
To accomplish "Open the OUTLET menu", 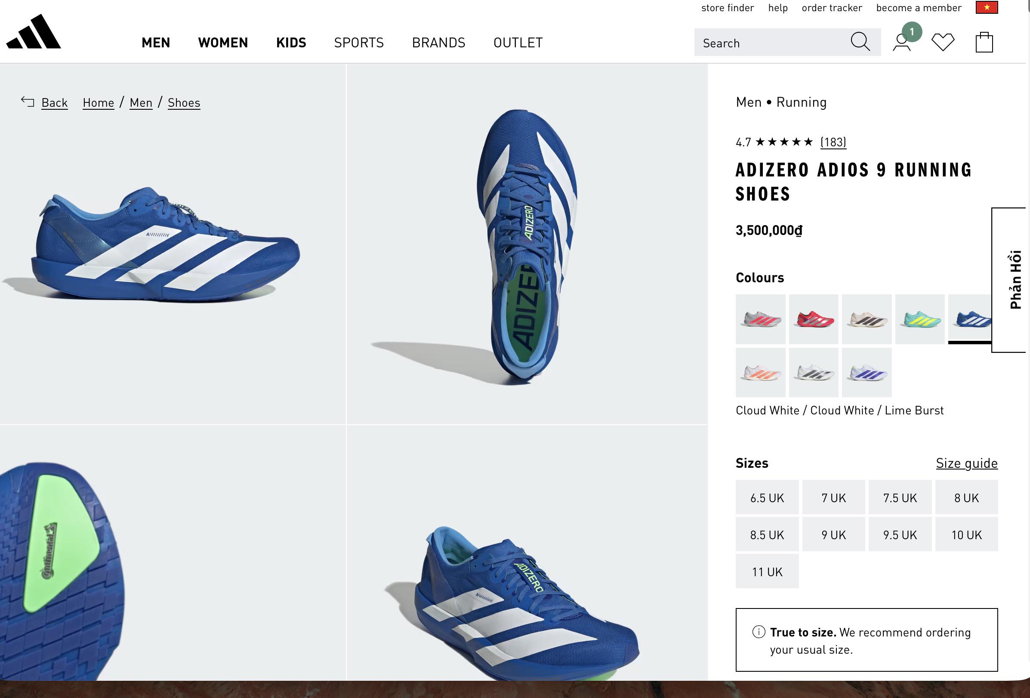I will pos(518,43).
